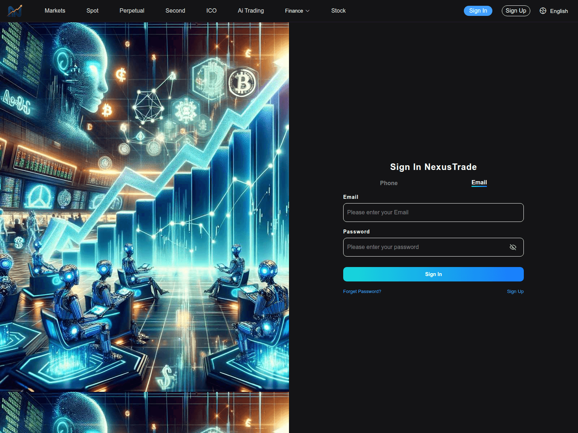Image resolution: width=578 pixels, height=433 pixels.
Task: Switch to the Phone login tab
Action: pos(389,183)
